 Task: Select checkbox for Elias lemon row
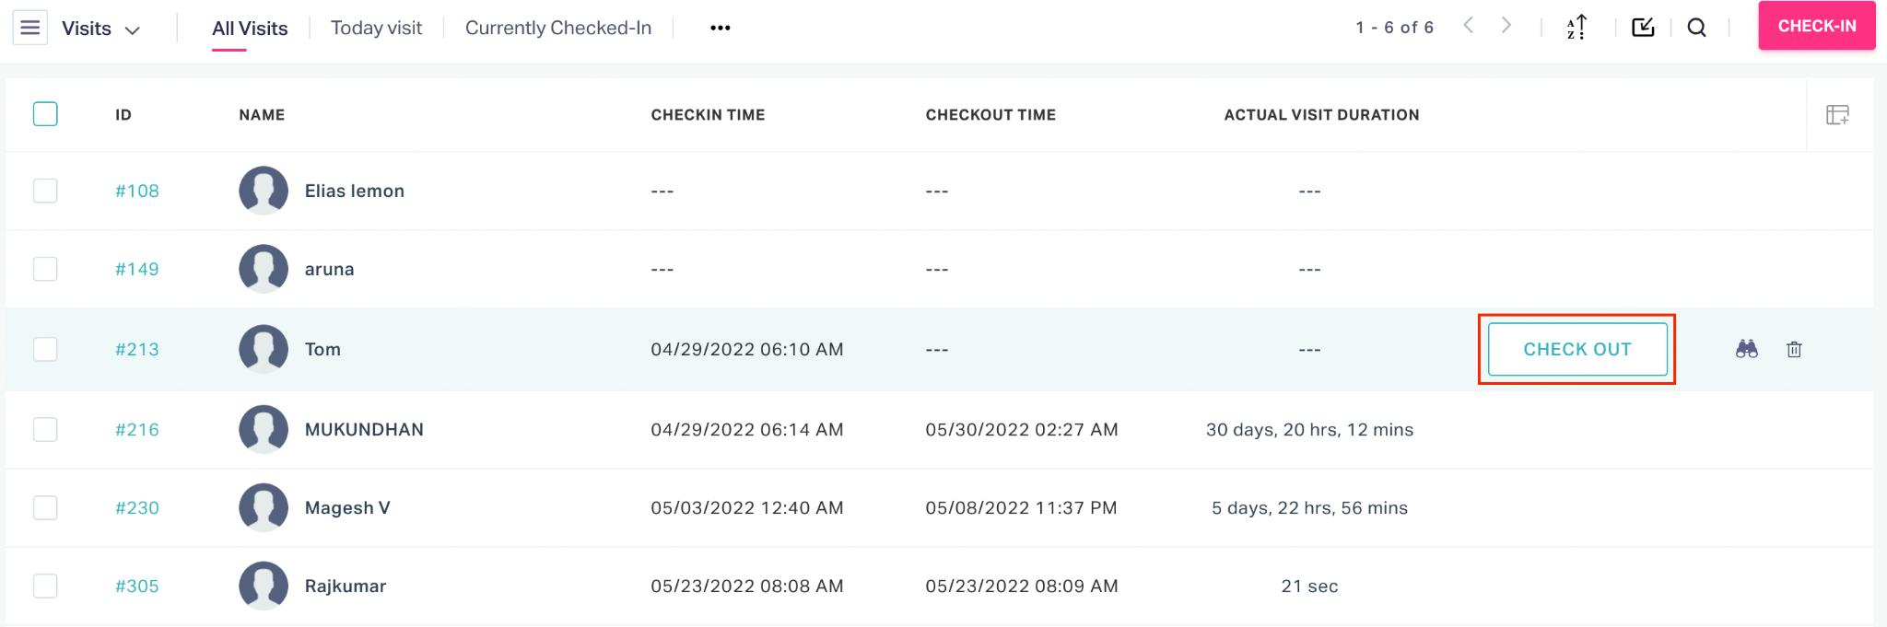coord(45,191)
